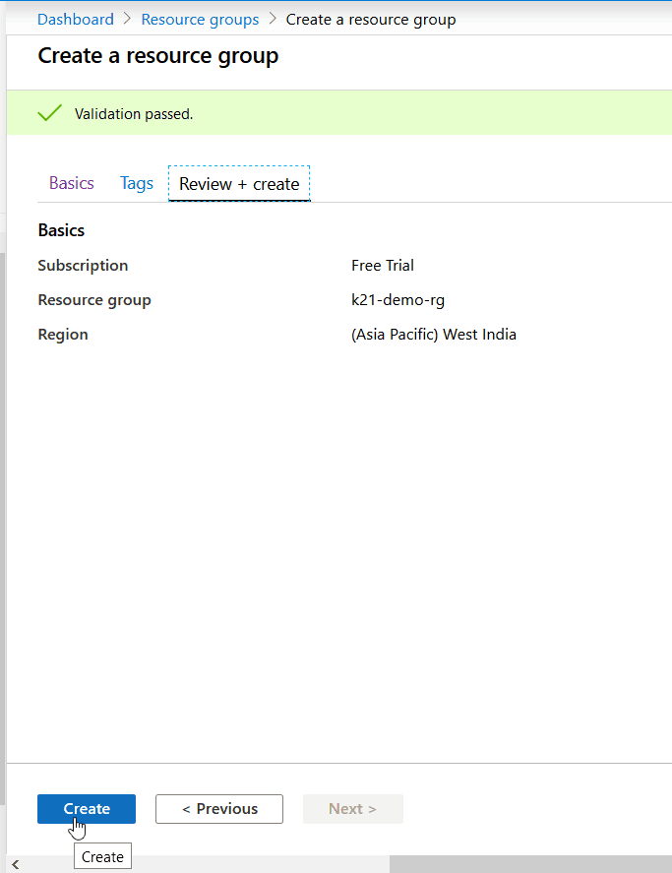672x873 pixels.
Task: Select the Review + create tab
Action: click(x=238, y=183)
